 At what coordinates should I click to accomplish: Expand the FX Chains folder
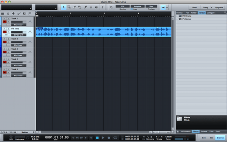177,16
